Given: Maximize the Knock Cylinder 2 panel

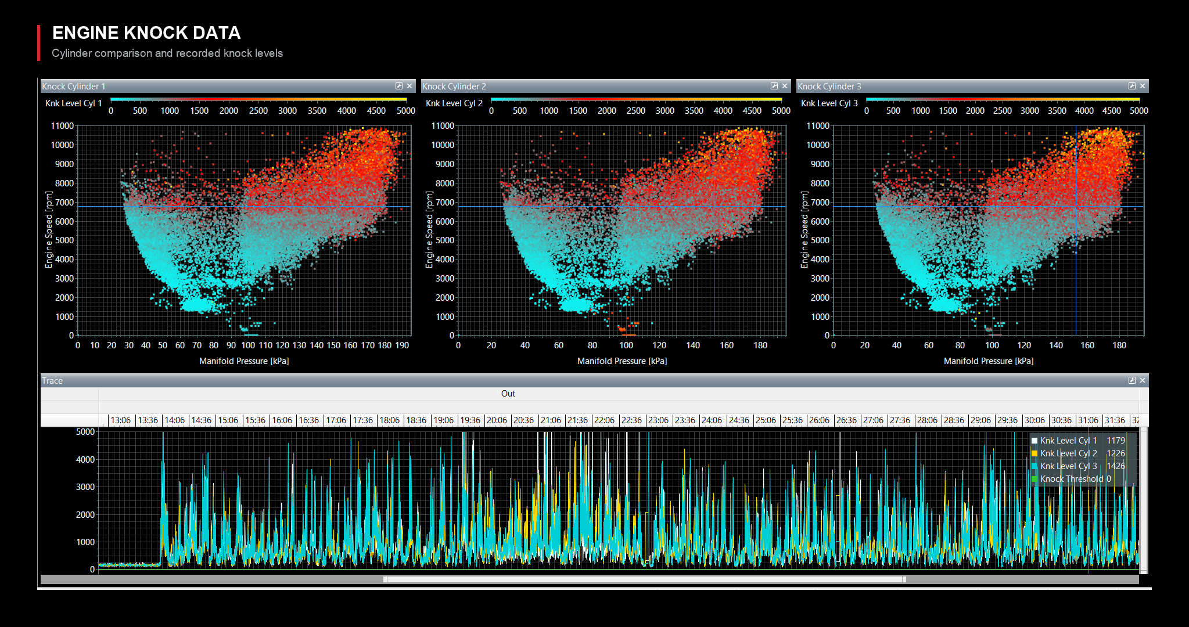Looking at the screenshot, I should [774, 86].
